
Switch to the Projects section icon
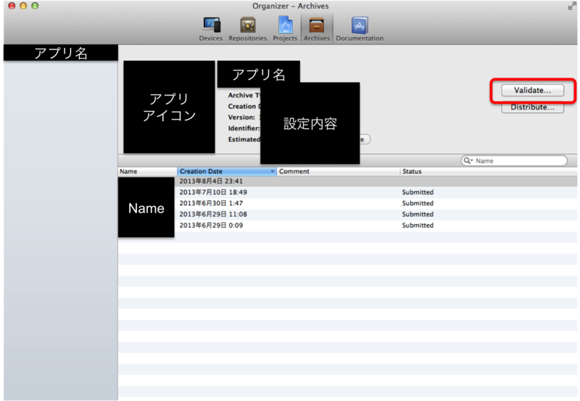[285, 29]
